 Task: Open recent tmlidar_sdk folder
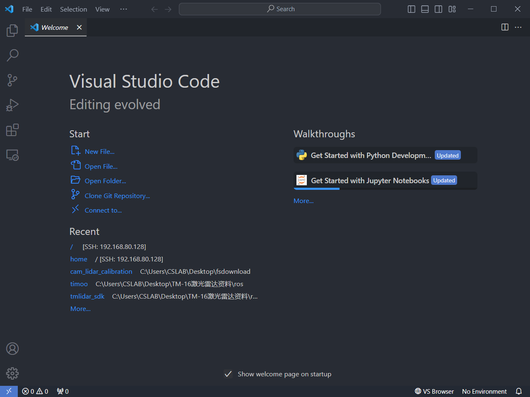click(x=87, y=297)
